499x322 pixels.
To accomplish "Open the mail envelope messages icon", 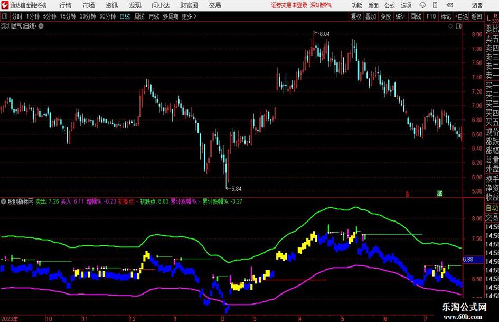I will (x=450, y=5).
